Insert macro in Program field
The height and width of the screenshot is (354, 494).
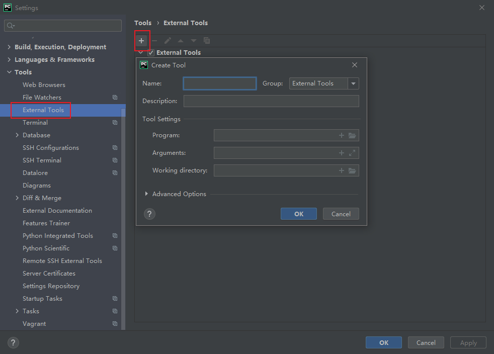point(342,135)
